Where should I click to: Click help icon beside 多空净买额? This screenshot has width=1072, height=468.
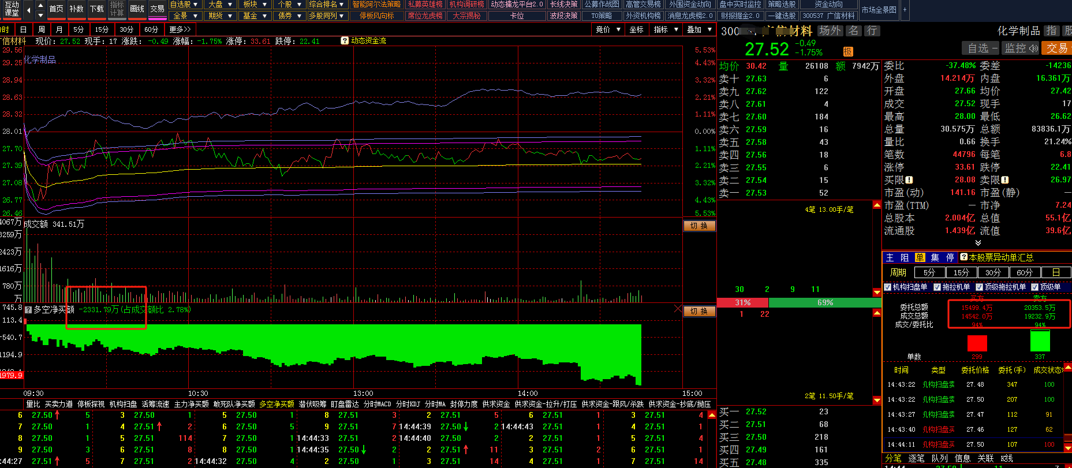(x=28, y=310)
